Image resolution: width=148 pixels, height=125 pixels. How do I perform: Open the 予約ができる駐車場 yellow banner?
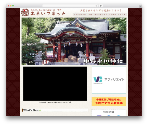point(109,101)
